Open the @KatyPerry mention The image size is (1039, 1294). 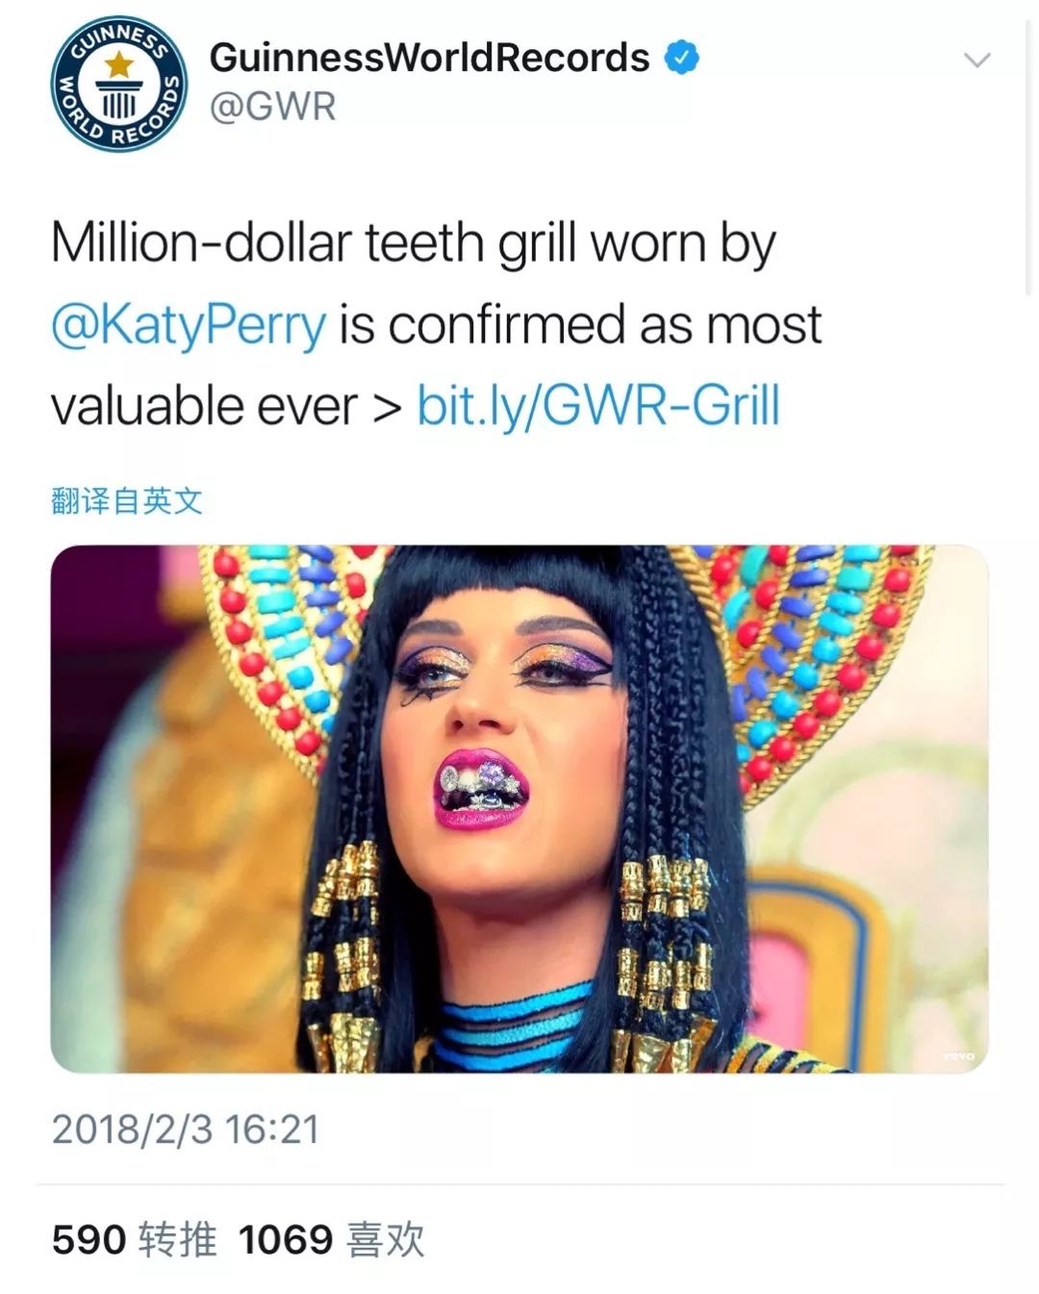189,325
